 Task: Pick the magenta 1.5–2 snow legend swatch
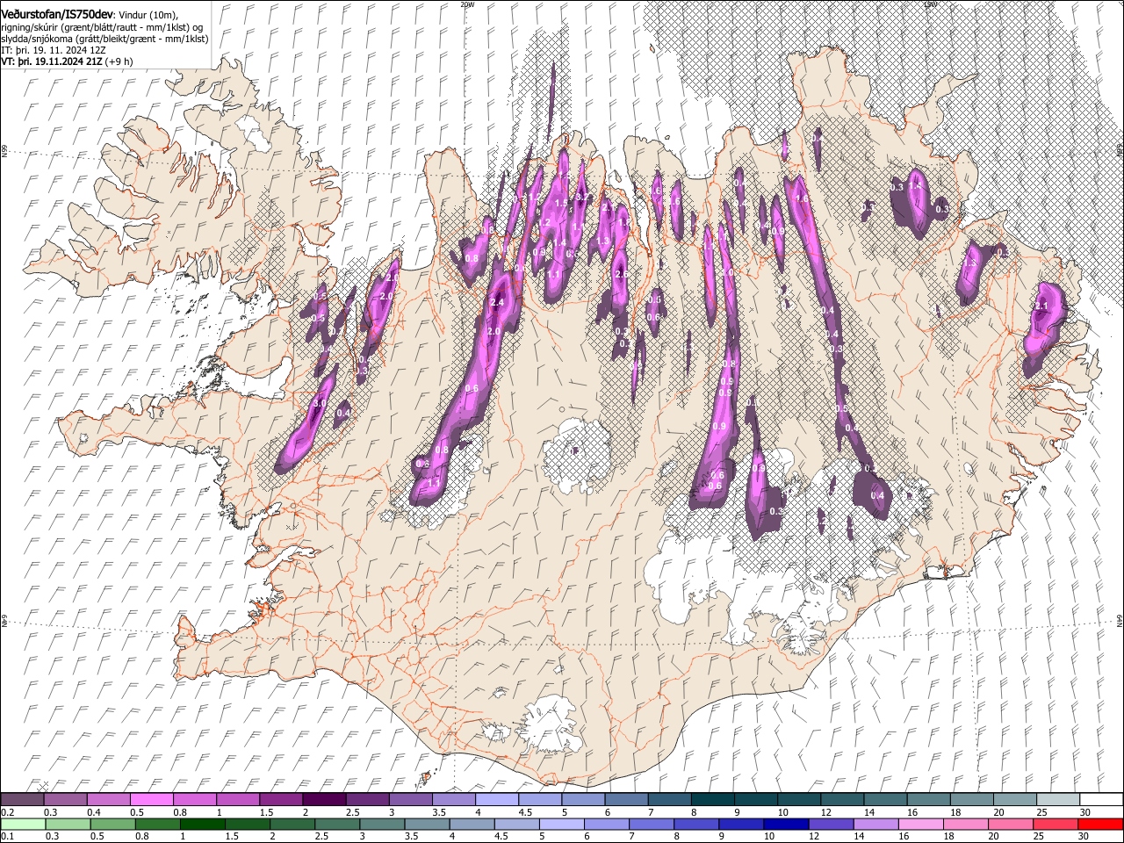click(281, 799)
